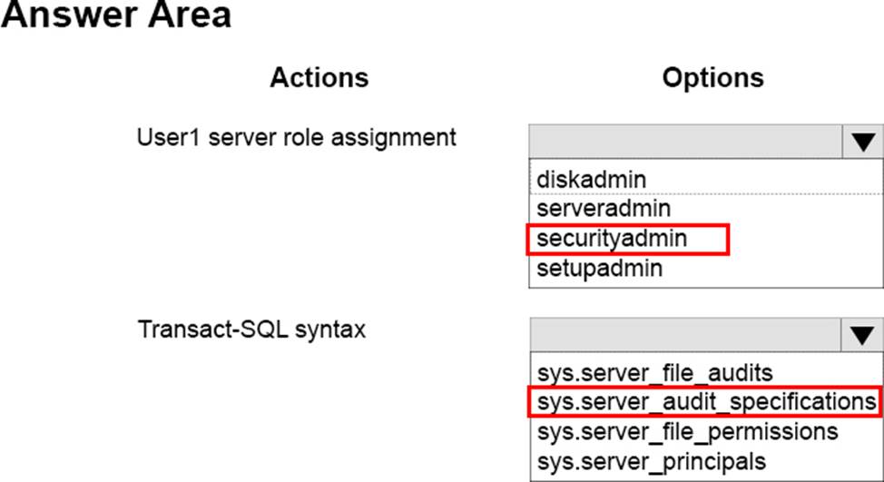Click the User1 server role assignment label
Image resolution: width=884 pixels, height=482 pixels.
(x=296, y=138)
